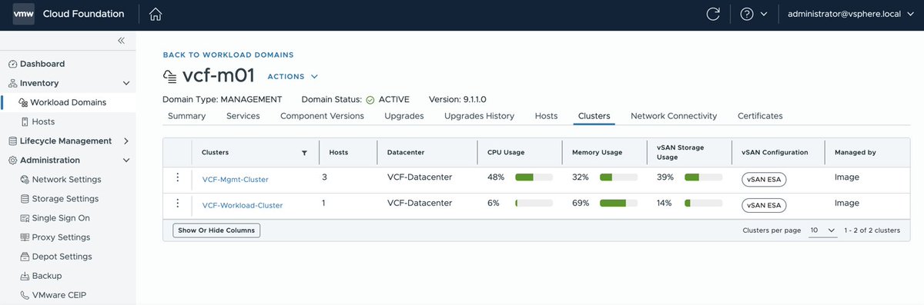This screenshot has width=924, height=305.
Task: Click the Version: 9.1.1.0 text
Action: tap(457, 100)
